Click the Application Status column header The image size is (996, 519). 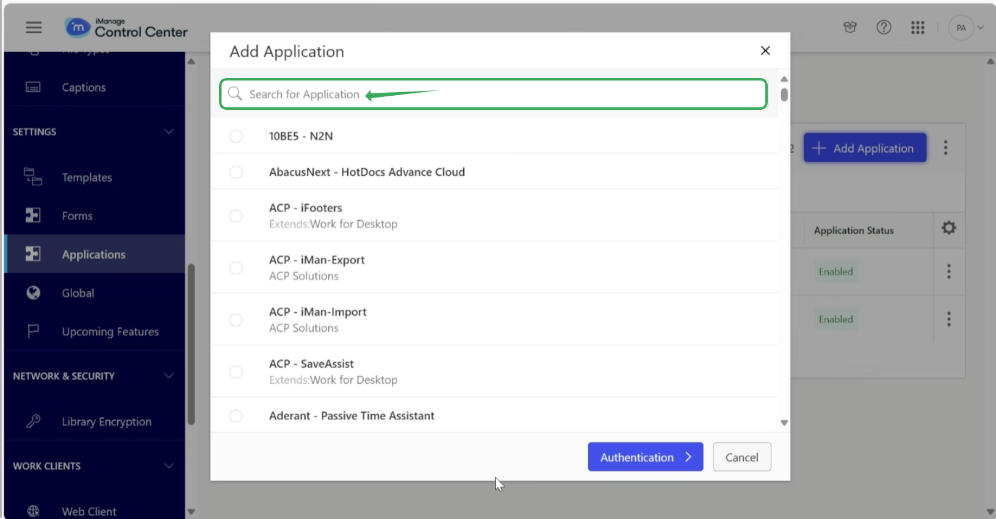853,231
